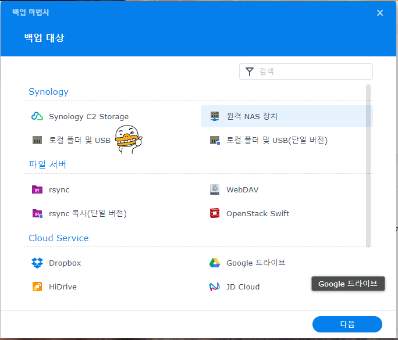Click the WebDAV disk icon

pyautogui.click(x=215, y=189)
